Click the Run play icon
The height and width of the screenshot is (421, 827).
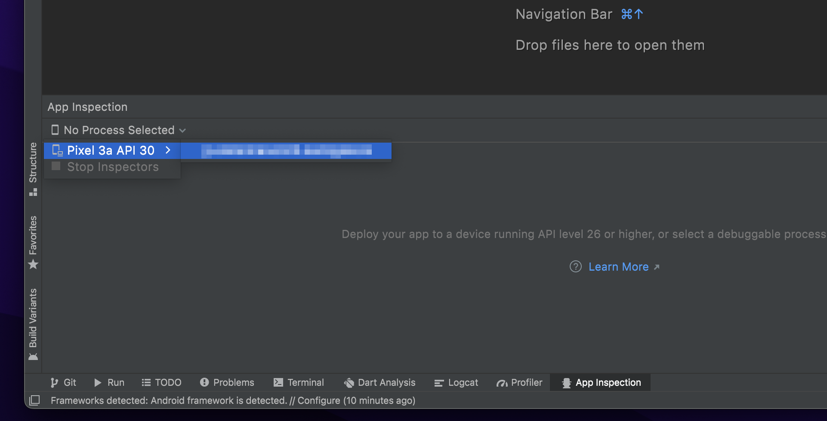[x=97, y=382]
